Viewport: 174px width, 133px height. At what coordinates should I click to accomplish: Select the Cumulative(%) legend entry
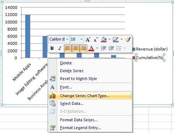coord(149,58)
